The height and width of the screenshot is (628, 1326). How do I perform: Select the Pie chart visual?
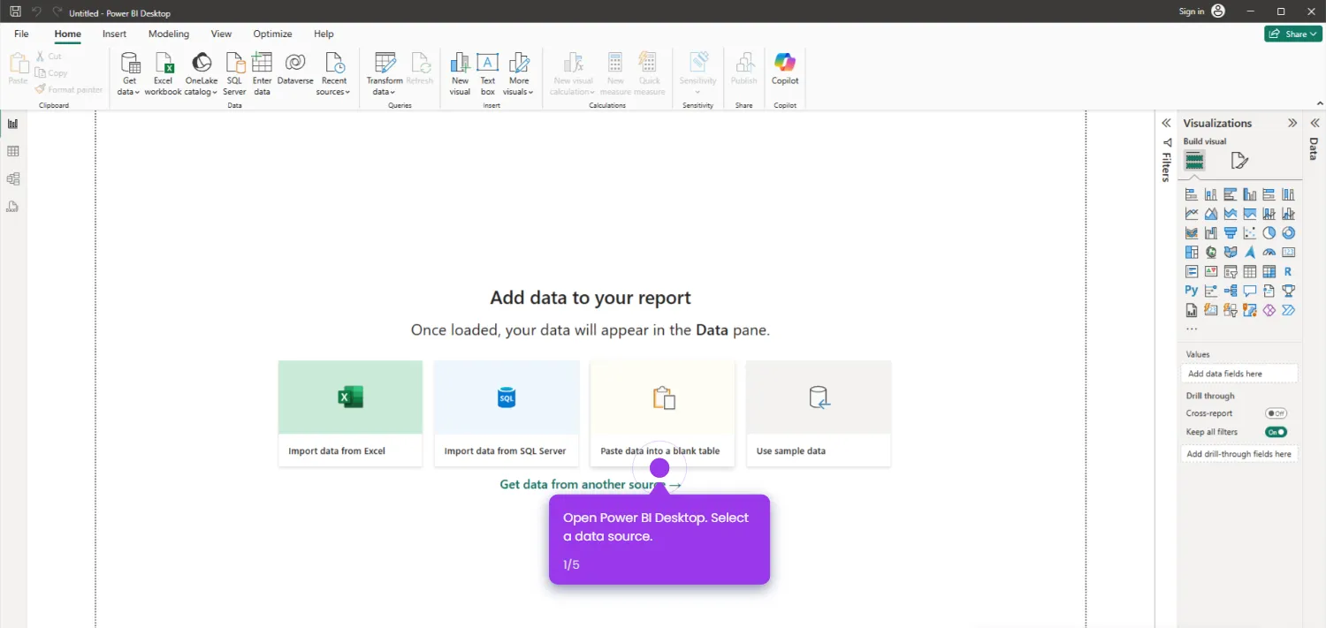[1269, 233]
